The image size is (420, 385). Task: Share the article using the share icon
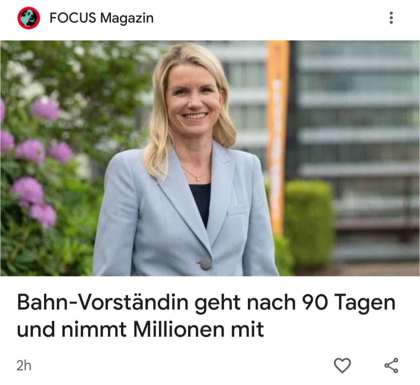click(391, 365)
